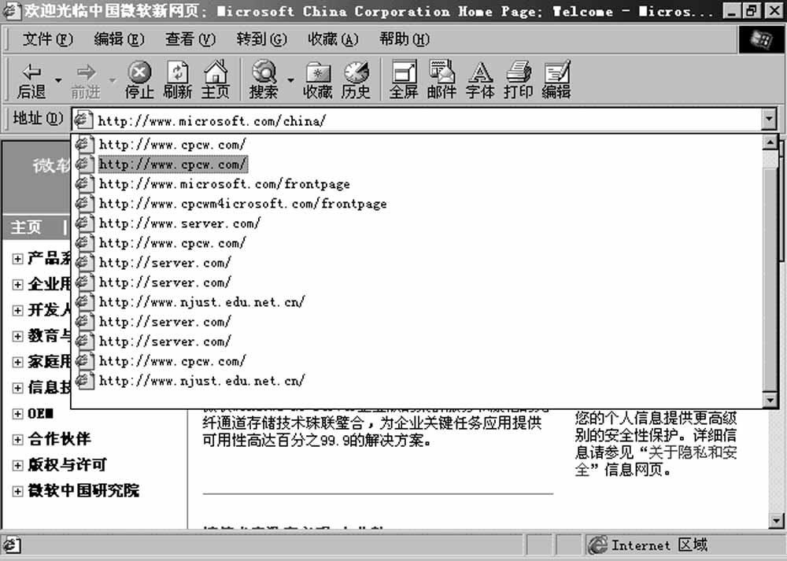787x561 pixels.
Task: Expand the OEM tree node
Action: point(17,414)
